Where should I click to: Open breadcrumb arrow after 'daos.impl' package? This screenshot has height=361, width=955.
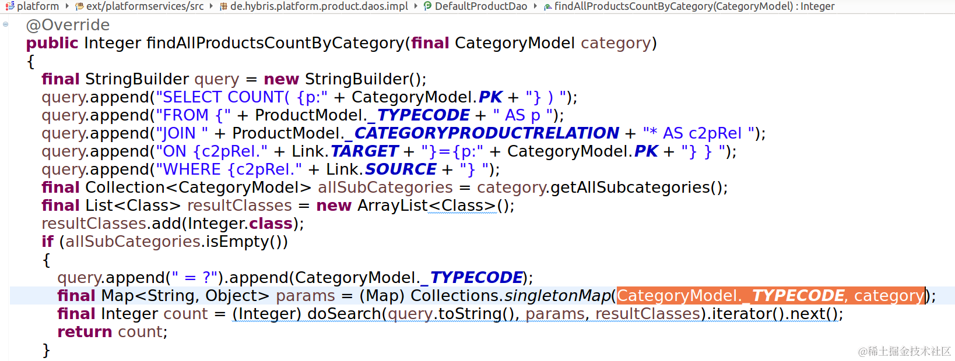click(416, 6)
